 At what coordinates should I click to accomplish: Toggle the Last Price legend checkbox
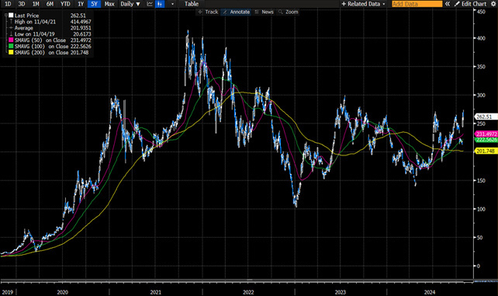[11, 16]
